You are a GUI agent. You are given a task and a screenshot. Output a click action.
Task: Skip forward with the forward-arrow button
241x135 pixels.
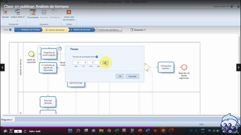[x=25, y=131]
